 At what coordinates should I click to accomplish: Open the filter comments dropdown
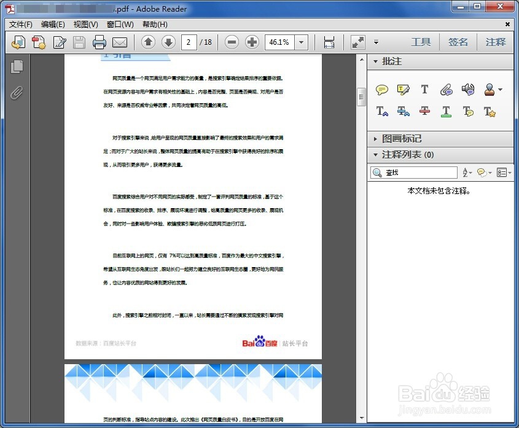(x=484, y=173)
